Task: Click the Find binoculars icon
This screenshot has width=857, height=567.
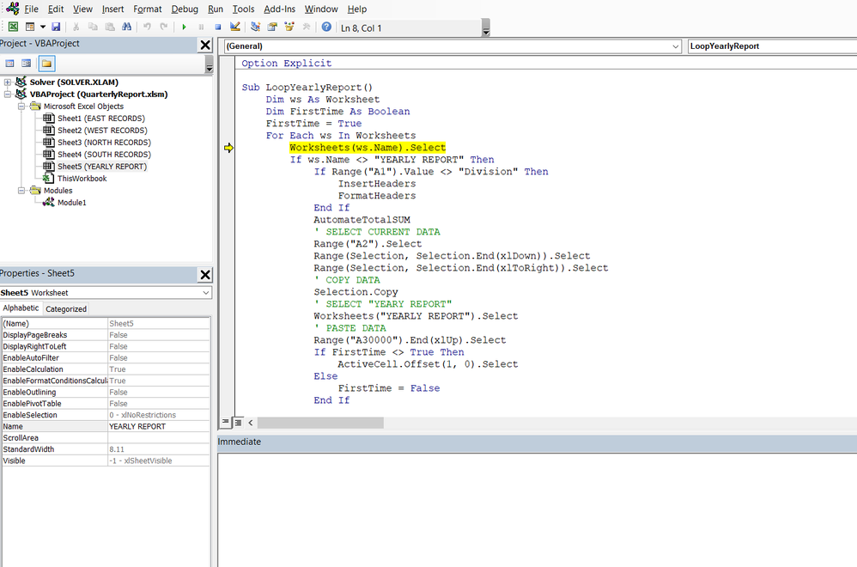Action: pyautogui.click(x=126, y=27)
